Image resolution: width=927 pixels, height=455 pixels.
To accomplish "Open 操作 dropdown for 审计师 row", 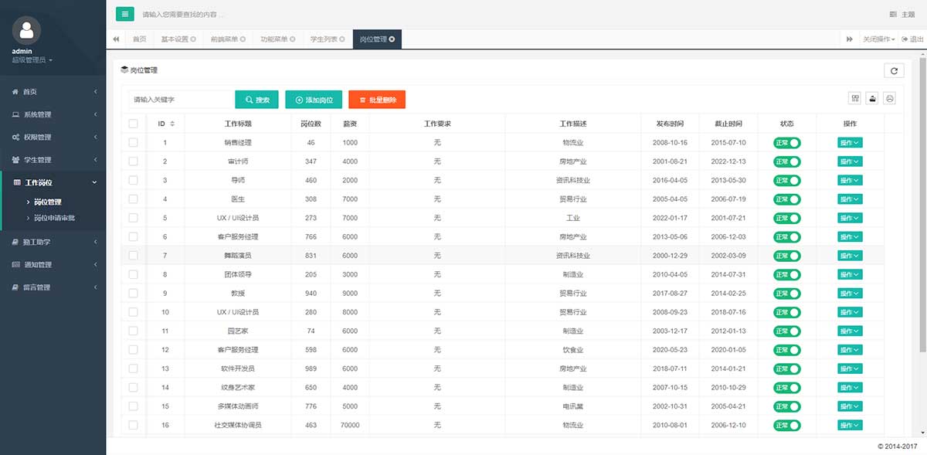I will pyautogui.click(x=849, y=161).
